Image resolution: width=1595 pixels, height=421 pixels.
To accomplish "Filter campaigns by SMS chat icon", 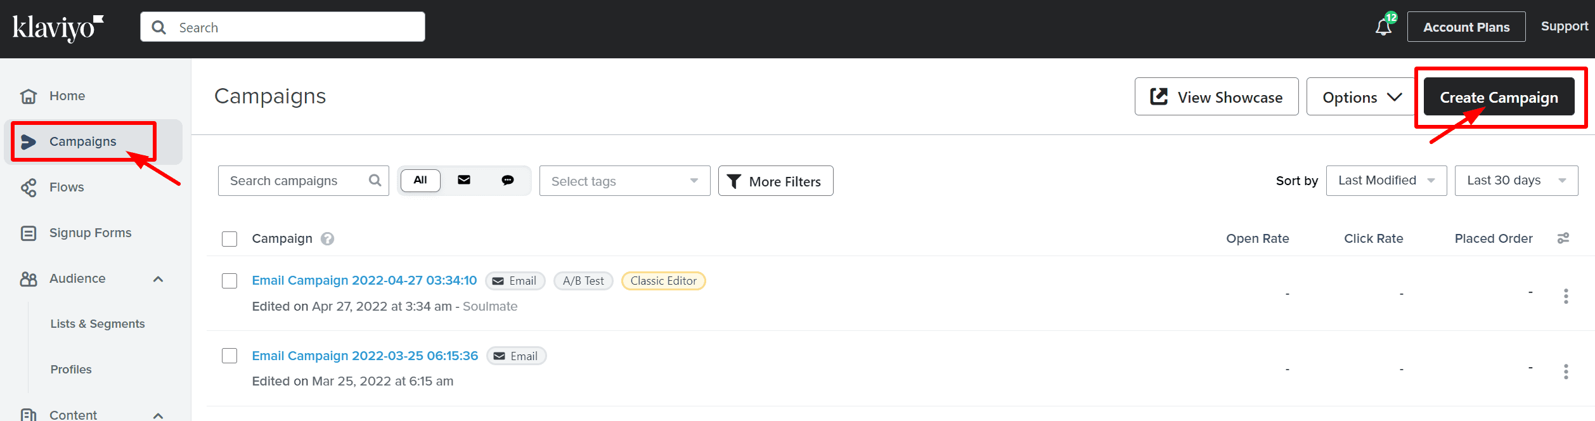I will [x=508, y=180].
